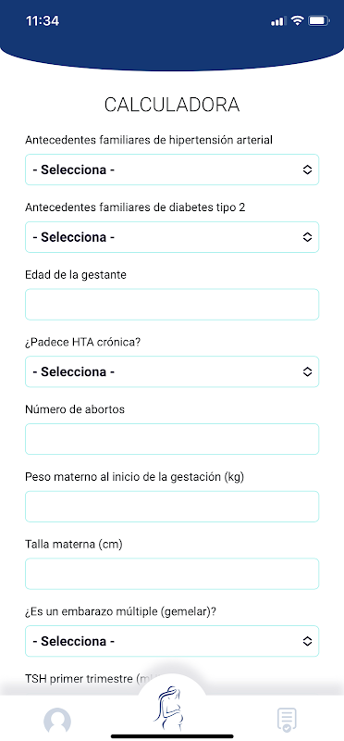The height and width of the screenshot is (741, 344).
Task: Focus the Número de abortos field
Action: click(172, 439)
